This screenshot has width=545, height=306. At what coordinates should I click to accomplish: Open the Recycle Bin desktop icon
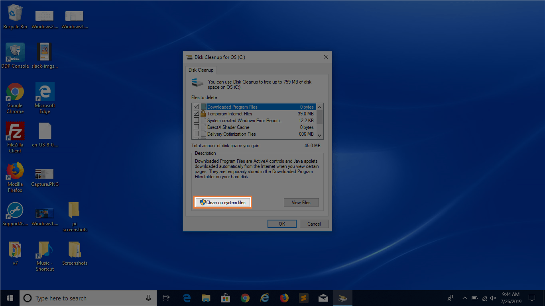[x=15, y=17]
